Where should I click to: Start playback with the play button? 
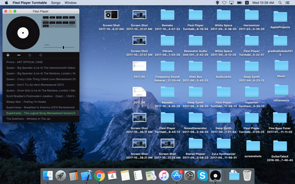coord(52,17)
